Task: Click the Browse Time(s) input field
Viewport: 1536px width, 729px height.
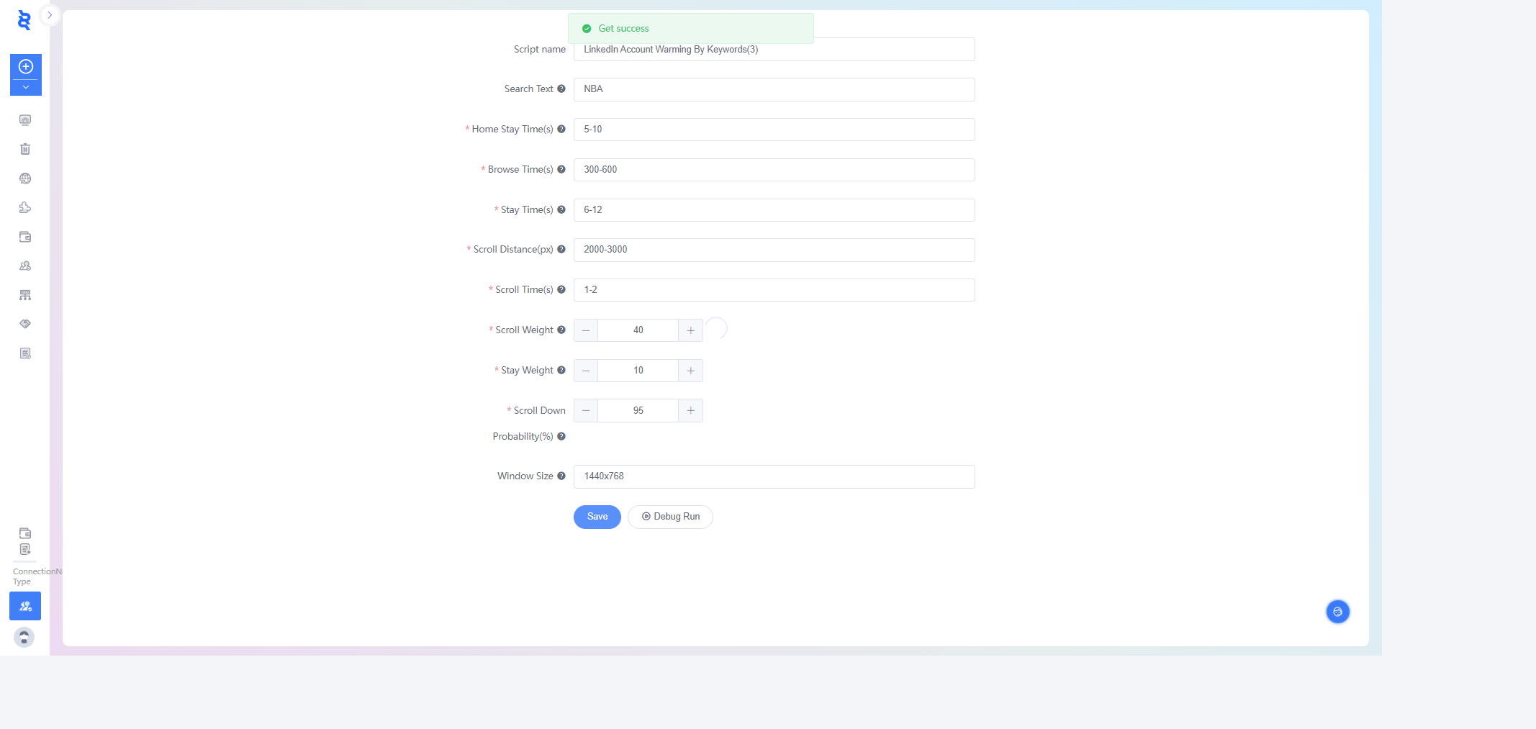Action: pos(774,170)
